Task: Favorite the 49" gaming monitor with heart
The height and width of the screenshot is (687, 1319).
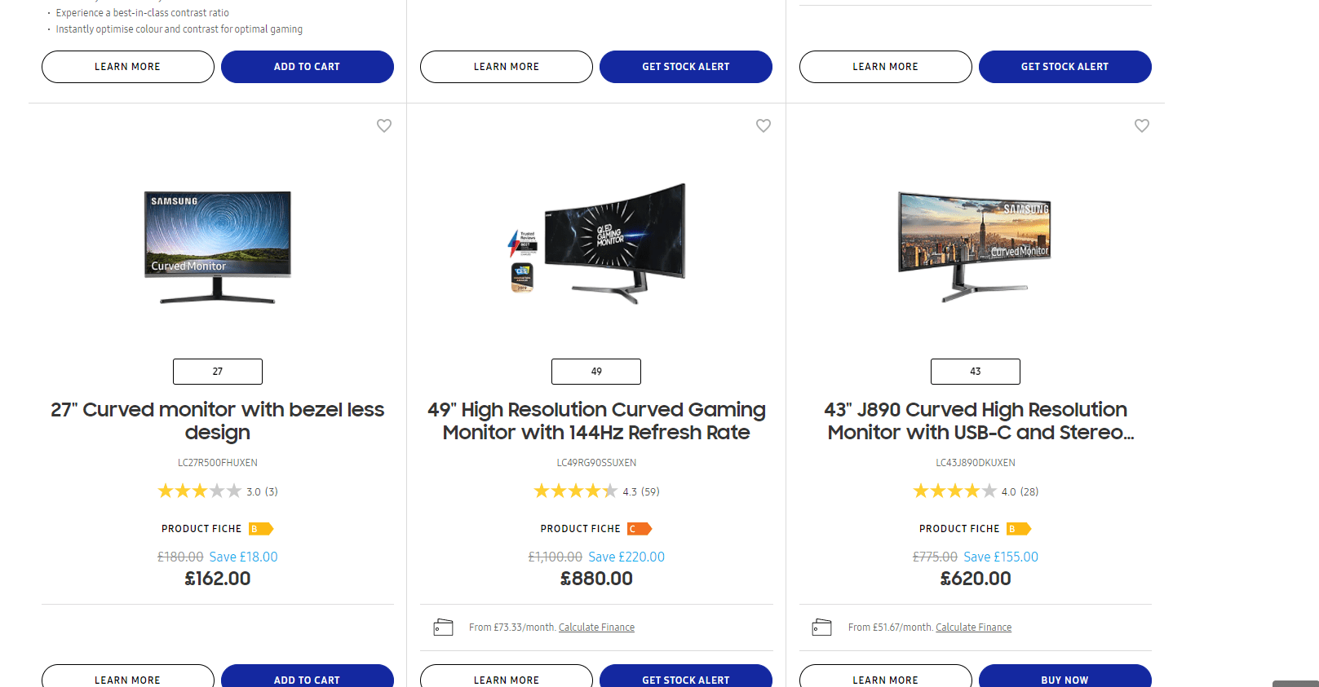Action: pyautogui.click(x=764, y=126)
